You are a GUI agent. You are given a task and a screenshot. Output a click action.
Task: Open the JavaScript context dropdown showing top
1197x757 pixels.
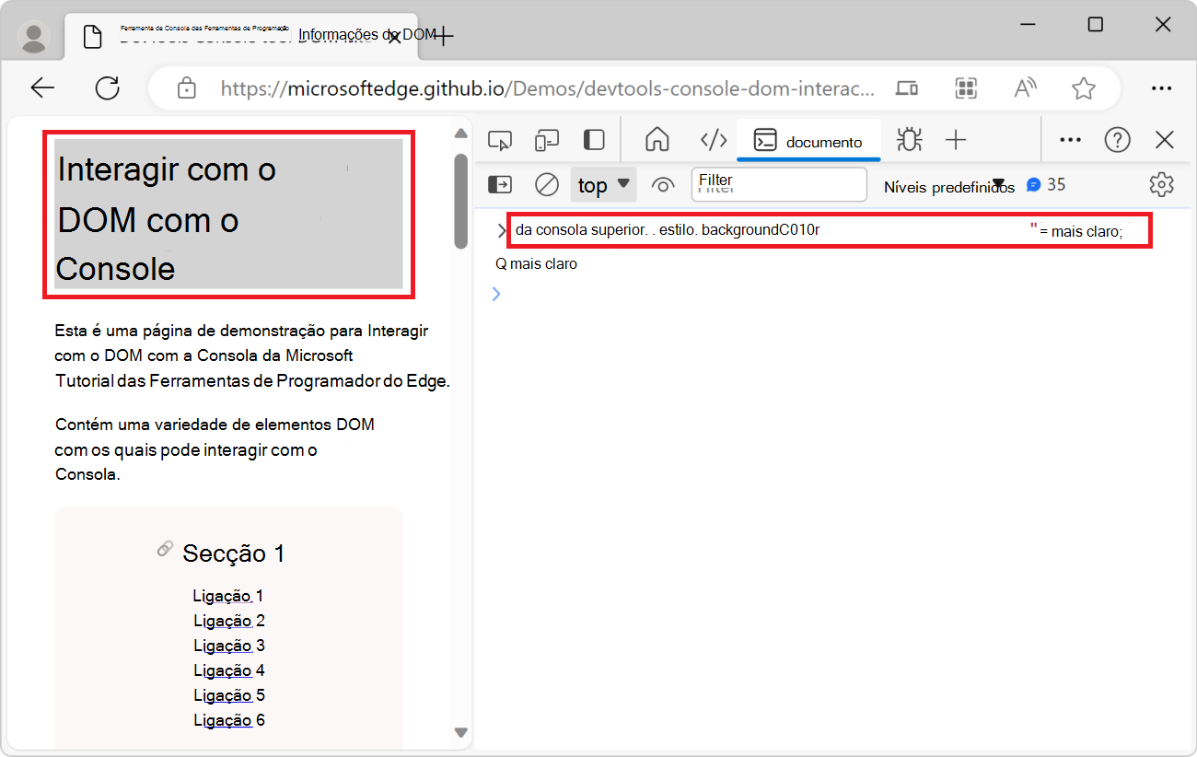click(603, 184)
